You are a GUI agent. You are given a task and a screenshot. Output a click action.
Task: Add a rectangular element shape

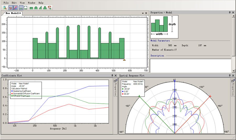point(31,8)
